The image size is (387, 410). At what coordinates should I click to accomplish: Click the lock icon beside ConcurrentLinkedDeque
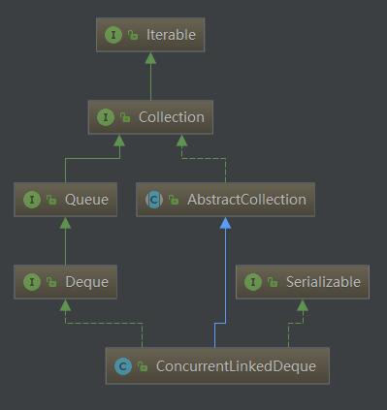point(143,366)
